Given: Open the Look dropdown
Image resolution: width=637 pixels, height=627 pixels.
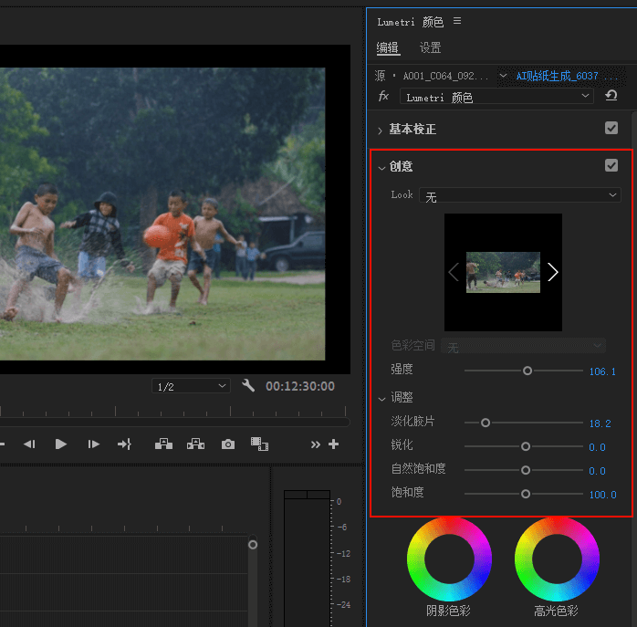Looking at the screenshot, I should [519, 196].
